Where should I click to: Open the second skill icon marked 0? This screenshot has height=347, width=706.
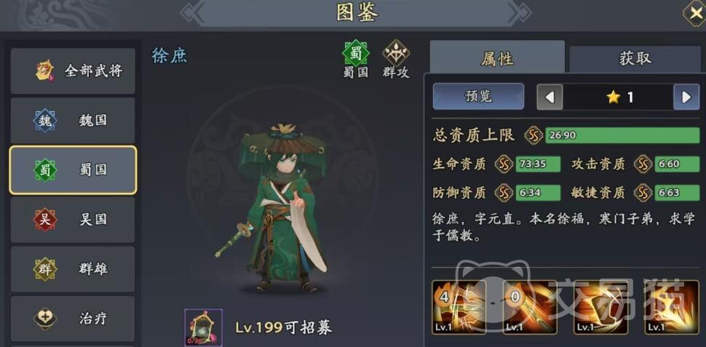click(530, 307)
